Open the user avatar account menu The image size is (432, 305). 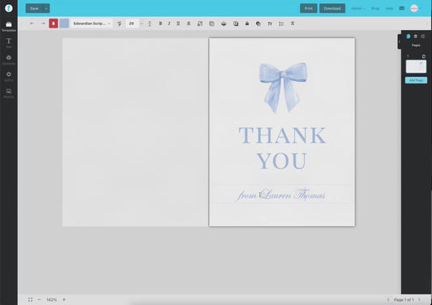pyautogui.click(x=416, y=8)
